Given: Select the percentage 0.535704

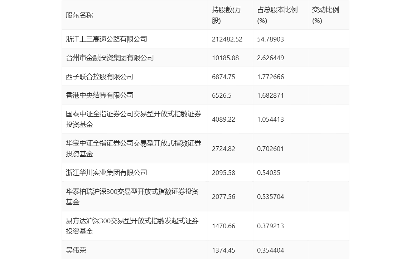Looking at the screenshot, I should point(271,197).
